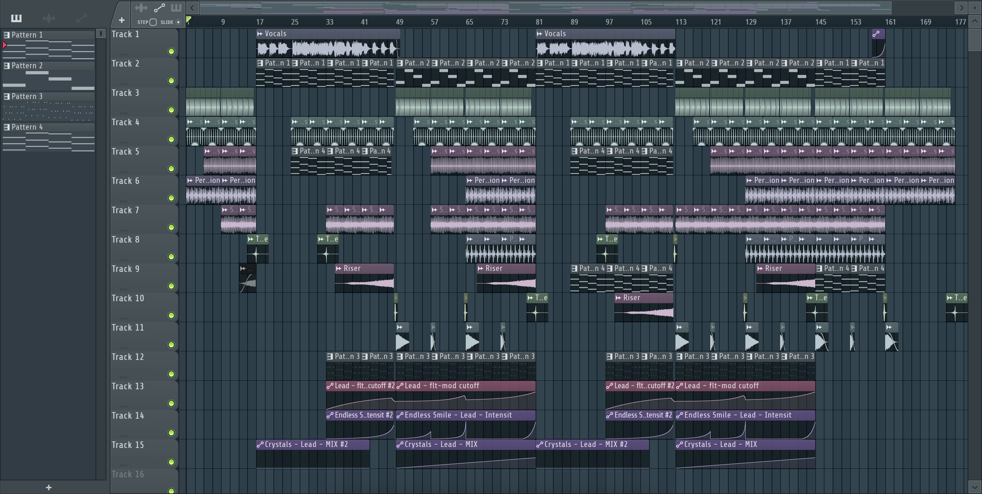Select pattern clip focus icon in playlist toolbar
Image resolution: width=982 pixels, height=494 pixels.
click(x=176, y=8)
